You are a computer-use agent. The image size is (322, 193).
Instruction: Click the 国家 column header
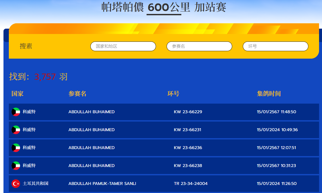17,94
